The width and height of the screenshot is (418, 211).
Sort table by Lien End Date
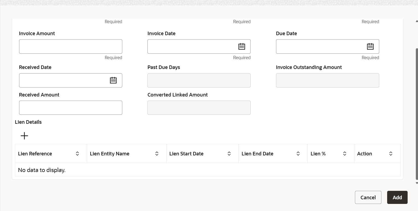[x=298, y=154]
